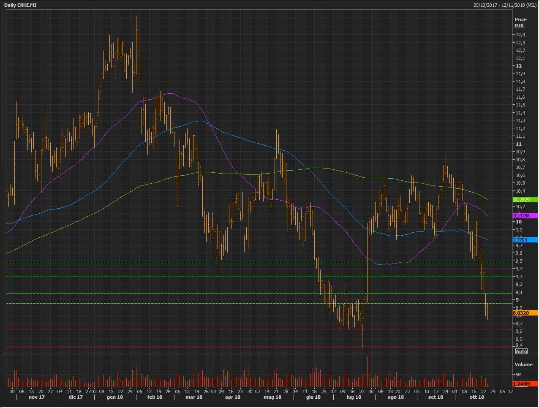Screen dimensions: 539x408
Task: Select the nov 17 month label
Action: pyautogui.click(x=37, y=397)
